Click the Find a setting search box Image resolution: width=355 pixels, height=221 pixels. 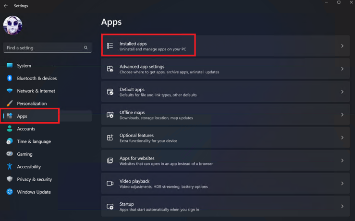(43, 48)
